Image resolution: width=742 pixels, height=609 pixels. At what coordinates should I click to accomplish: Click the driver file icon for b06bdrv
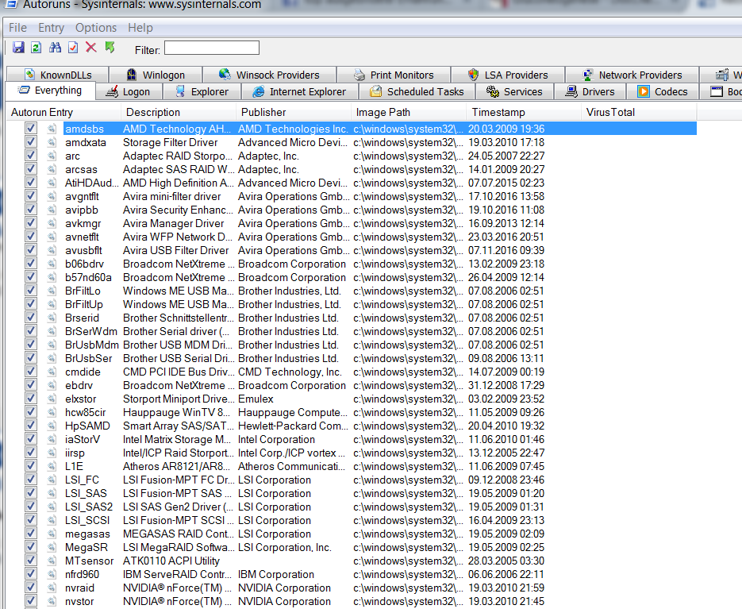52,264
